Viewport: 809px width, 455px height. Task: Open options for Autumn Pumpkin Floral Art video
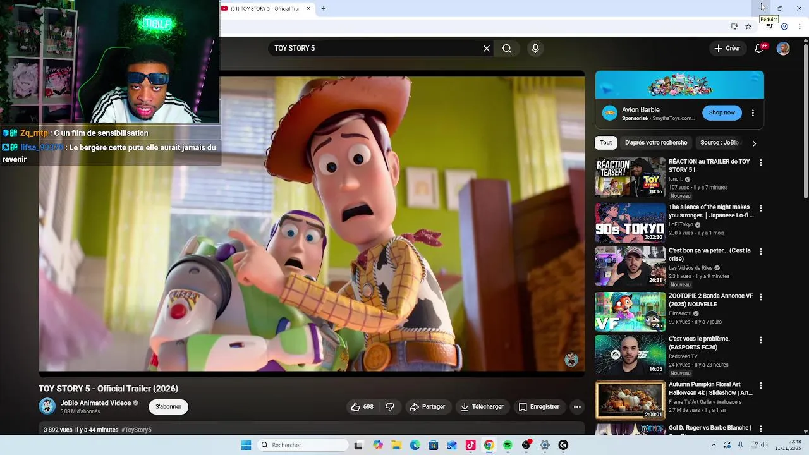pos(761,385)
